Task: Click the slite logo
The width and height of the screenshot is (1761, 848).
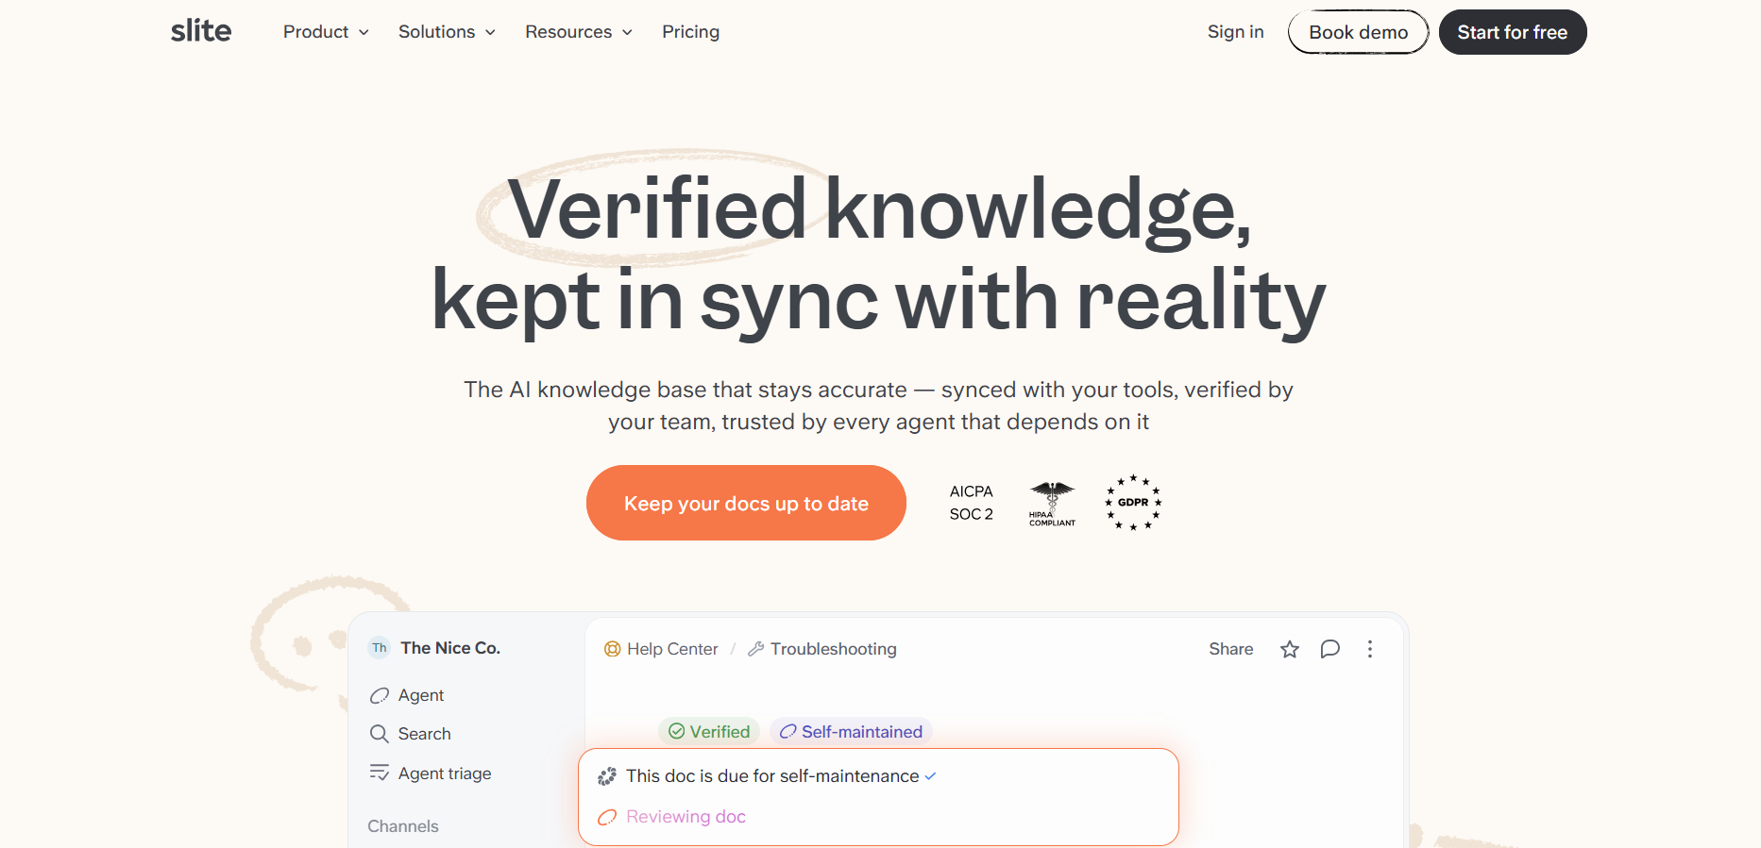Action: pyautogui.click(x=201, y=31)
